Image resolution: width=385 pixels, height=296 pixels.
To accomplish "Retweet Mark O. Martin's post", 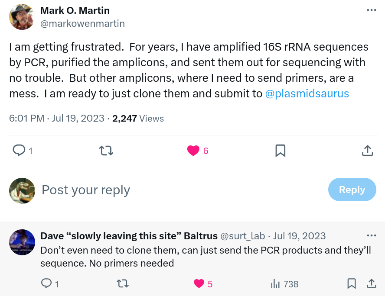I will 106,151.
